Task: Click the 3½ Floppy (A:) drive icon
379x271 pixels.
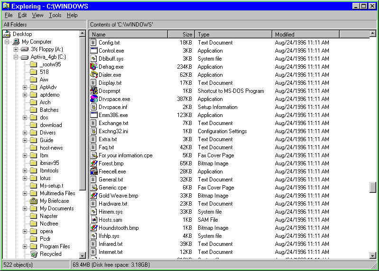Action: (25, 49)
